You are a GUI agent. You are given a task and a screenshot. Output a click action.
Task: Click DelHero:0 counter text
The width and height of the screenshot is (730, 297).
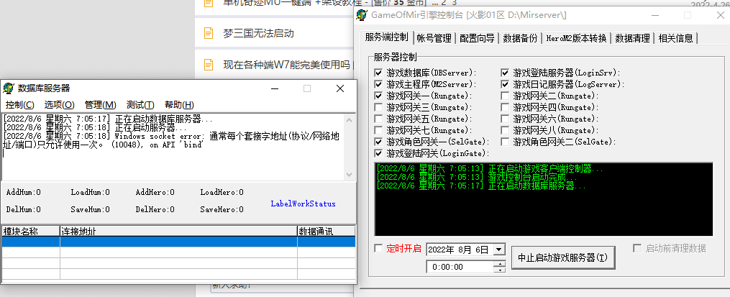[155, 209]
